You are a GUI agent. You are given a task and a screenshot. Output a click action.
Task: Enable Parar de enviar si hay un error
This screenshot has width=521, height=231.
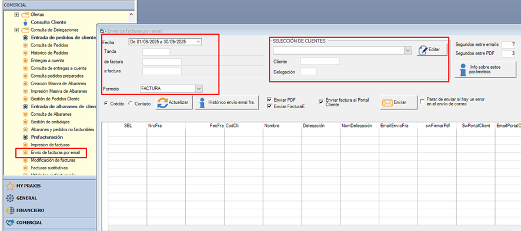(422, 102)
